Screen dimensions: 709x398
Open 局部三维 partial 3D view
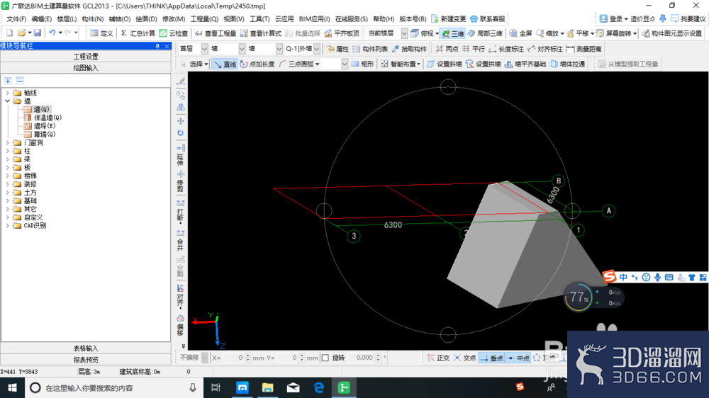[485, 33]
